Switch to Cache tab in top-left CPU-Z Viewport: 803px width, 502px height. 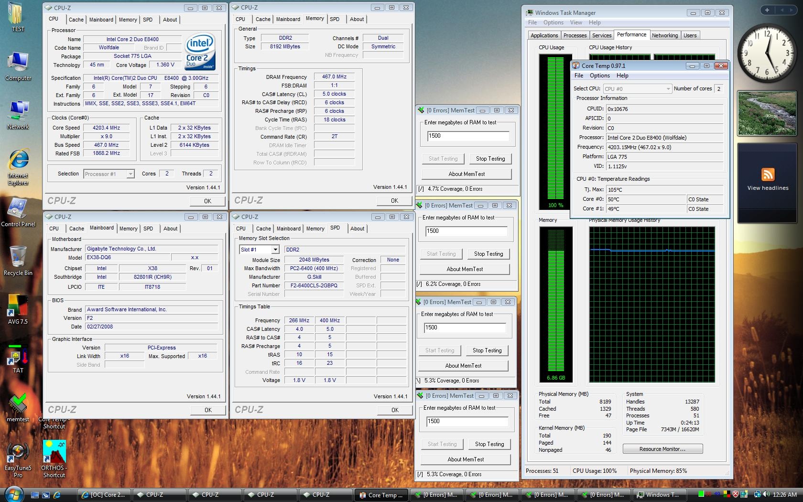click(x=76, y=20)
